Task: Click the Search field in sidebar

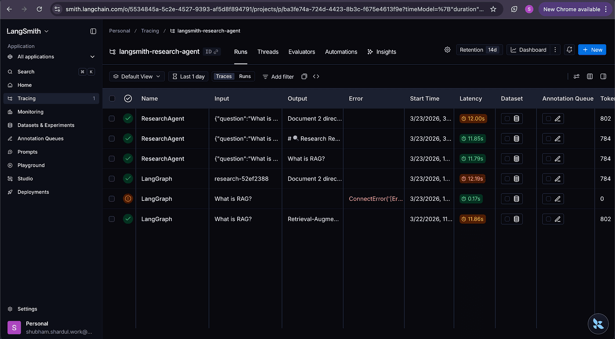Action: tap(51, 71)
